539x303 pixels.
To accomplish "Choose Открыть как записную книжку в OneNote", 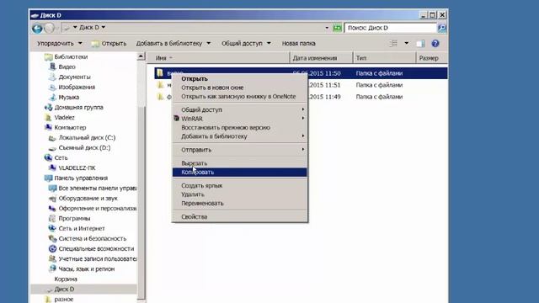I will point(239,97).
